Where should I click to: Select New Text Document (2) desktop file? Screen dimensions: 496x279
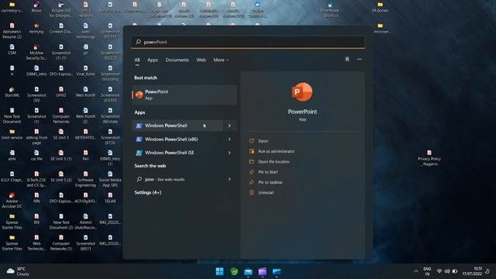pyautogui.click(x=61, y=222)
